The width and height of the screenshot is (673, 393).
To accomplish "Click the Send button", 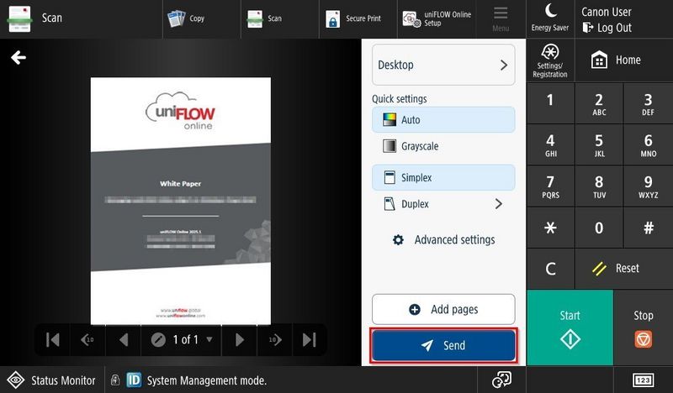I will 443,346.
